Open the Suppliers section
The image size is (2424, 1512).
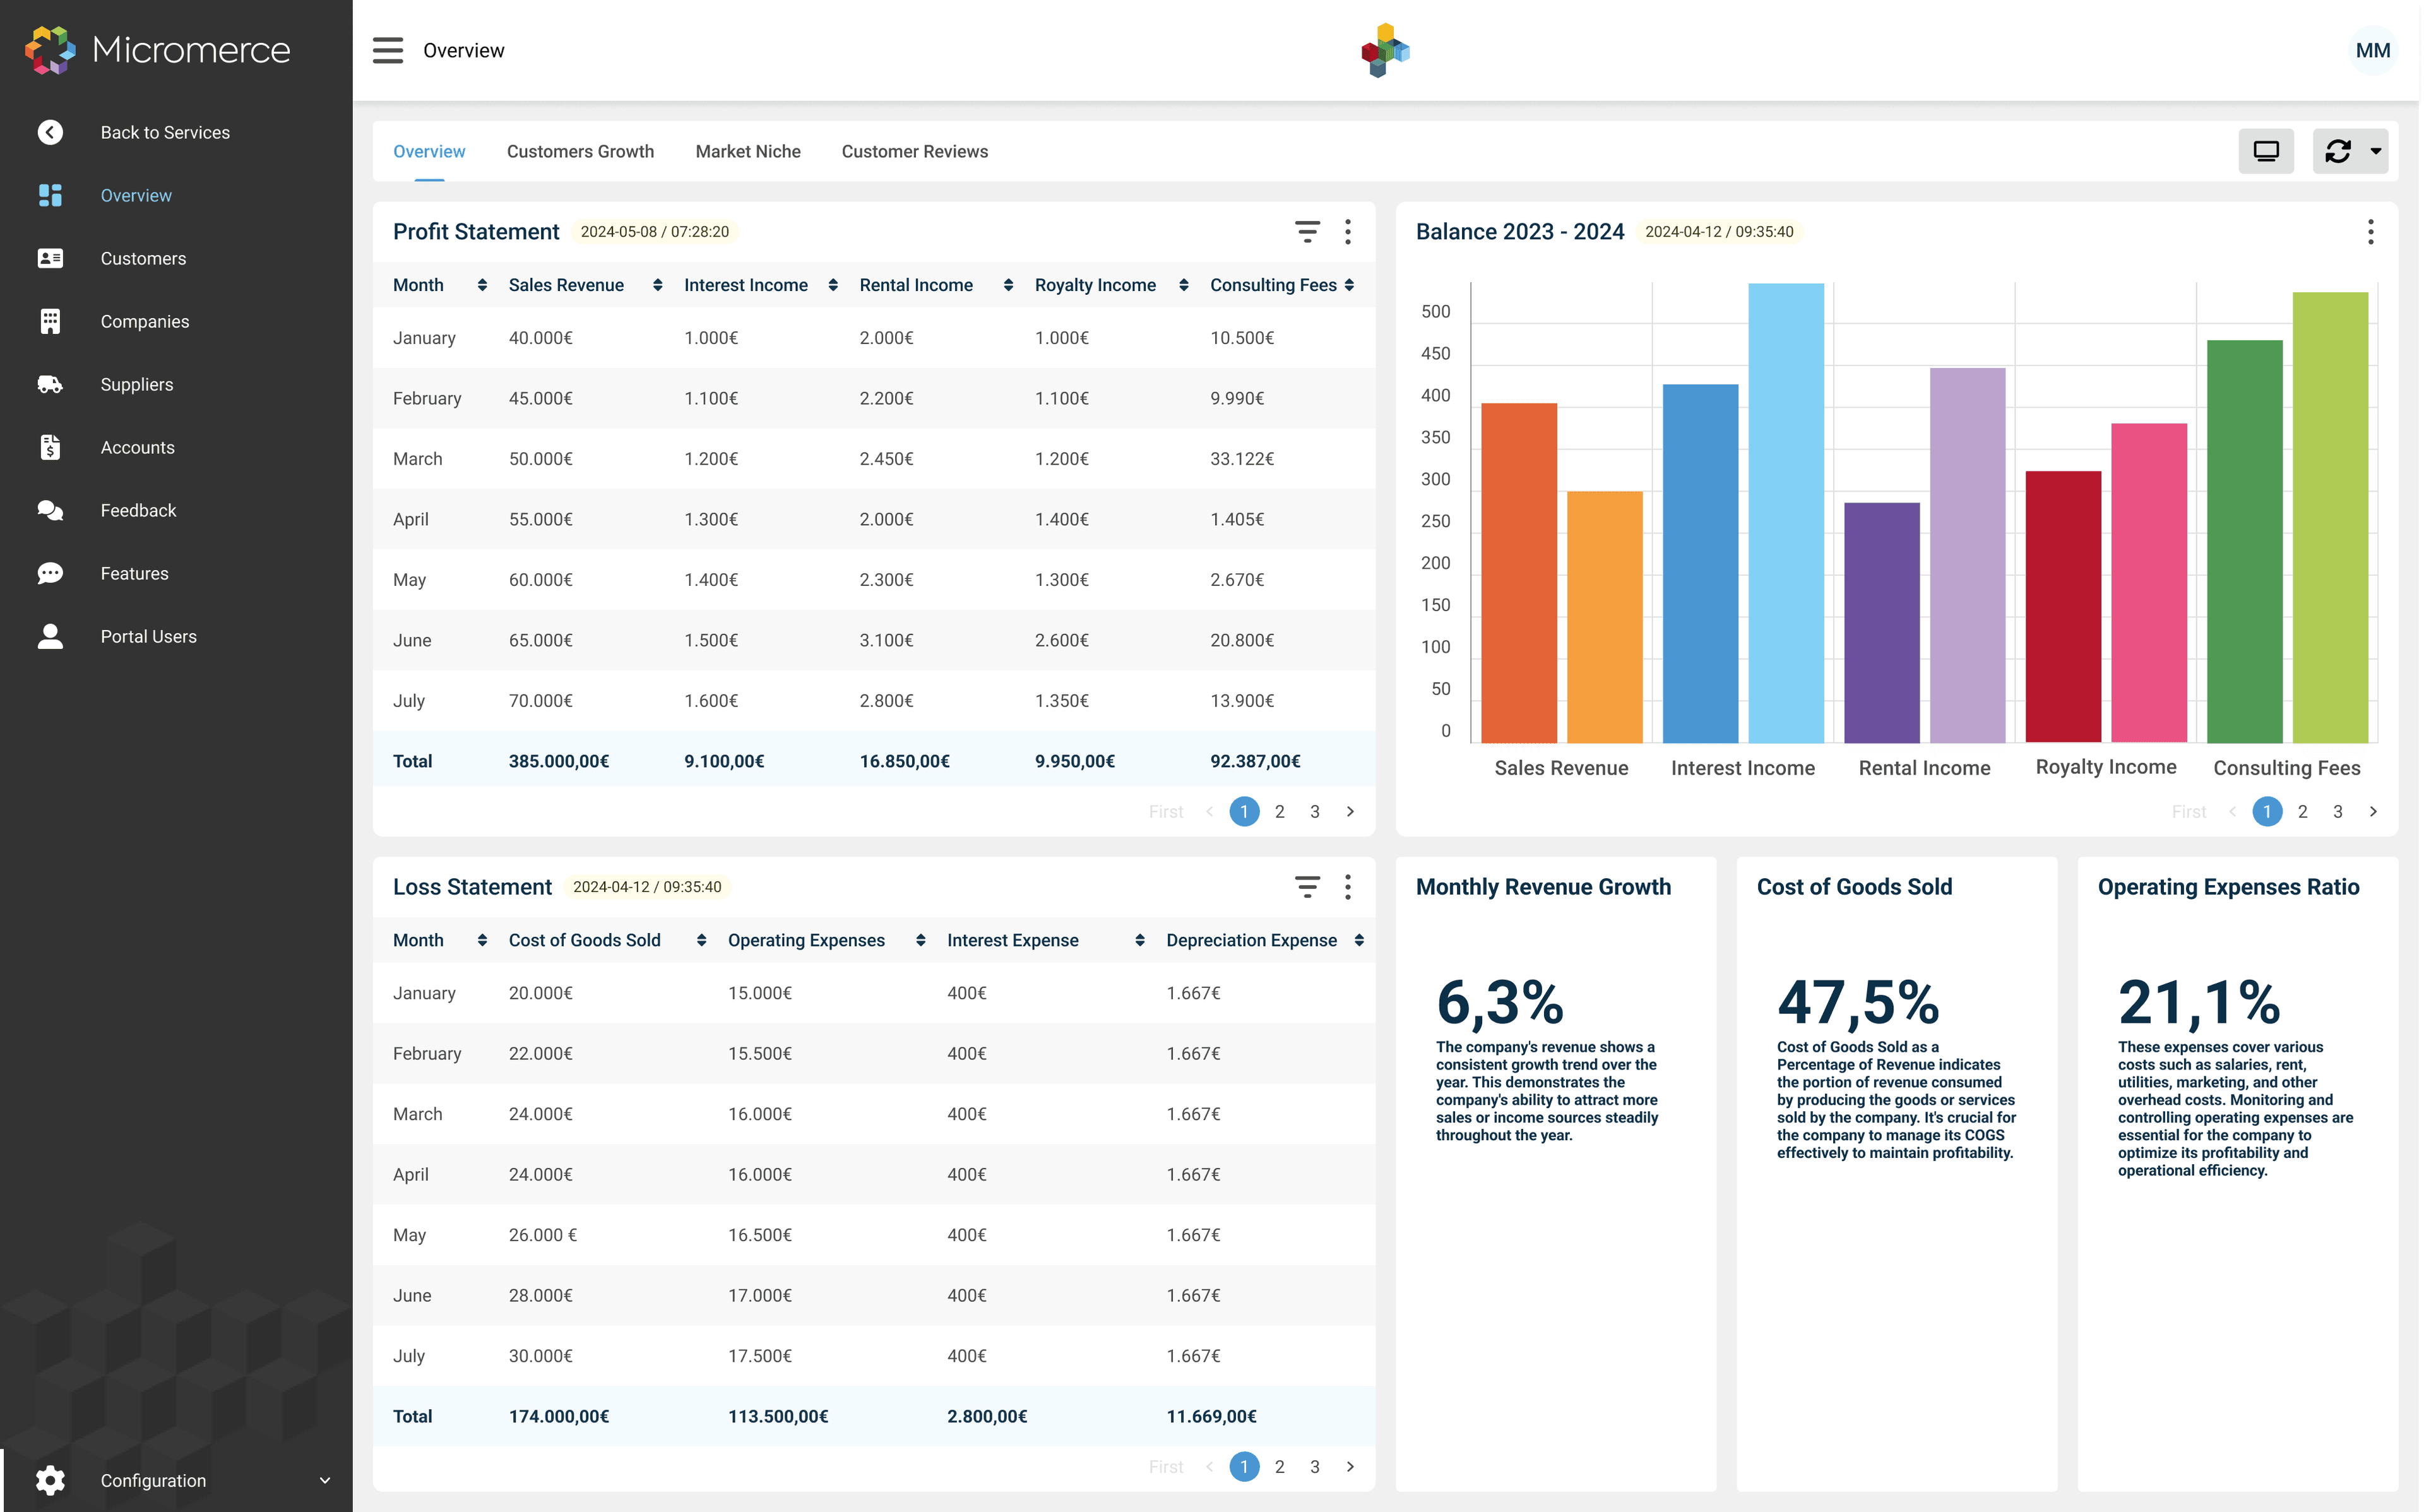(x=136, y=384)
